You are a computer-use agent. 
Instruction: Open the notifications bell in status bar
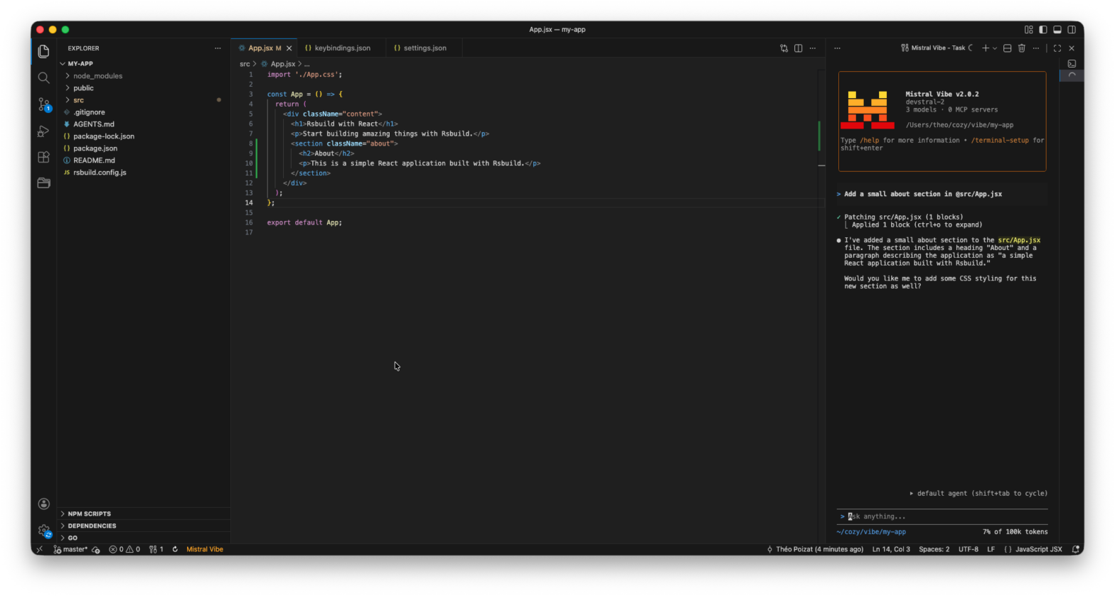(1075, 549)
